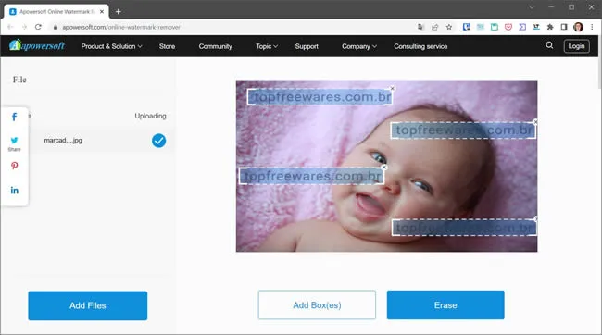Open the Store page

[x=167, y=46]
